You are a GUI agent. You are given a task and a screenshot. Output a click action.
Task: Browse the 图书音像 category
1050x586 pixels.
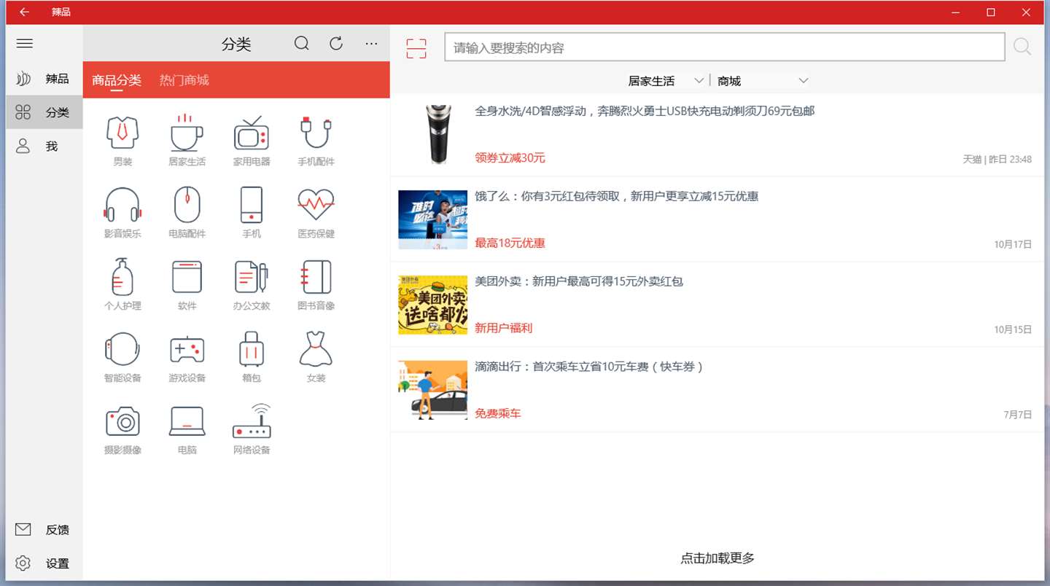coord(316,285)
